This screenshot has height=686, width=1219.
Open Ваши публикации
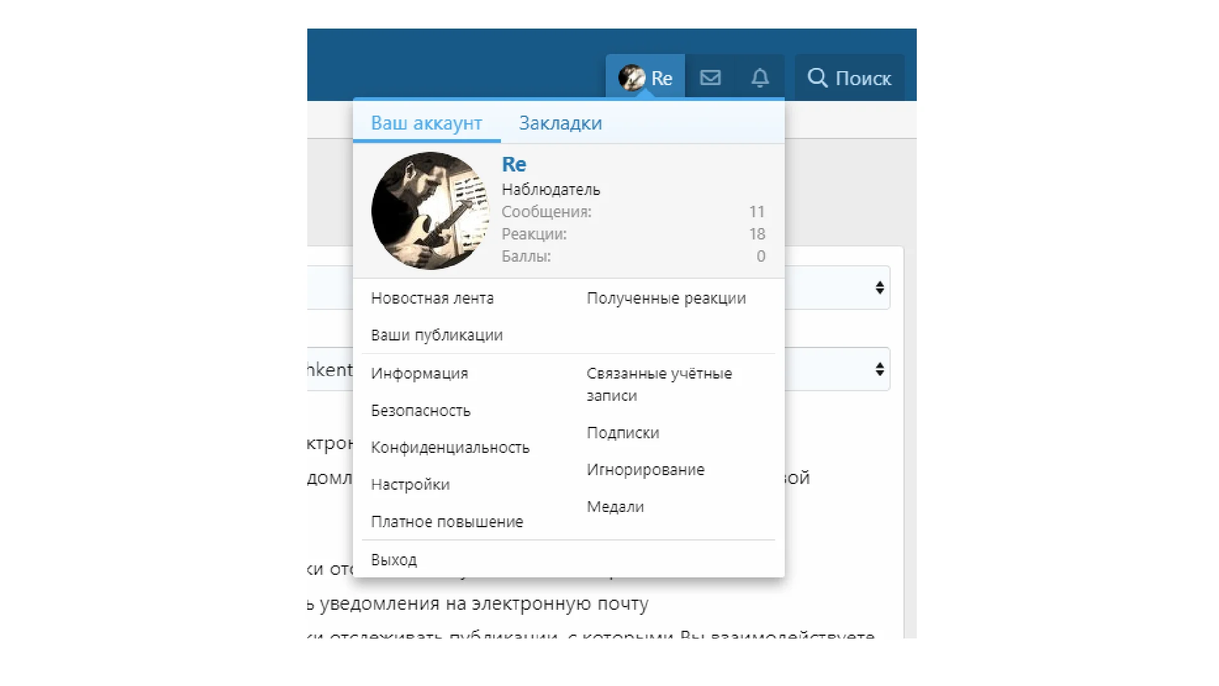[x=436, y=335]
